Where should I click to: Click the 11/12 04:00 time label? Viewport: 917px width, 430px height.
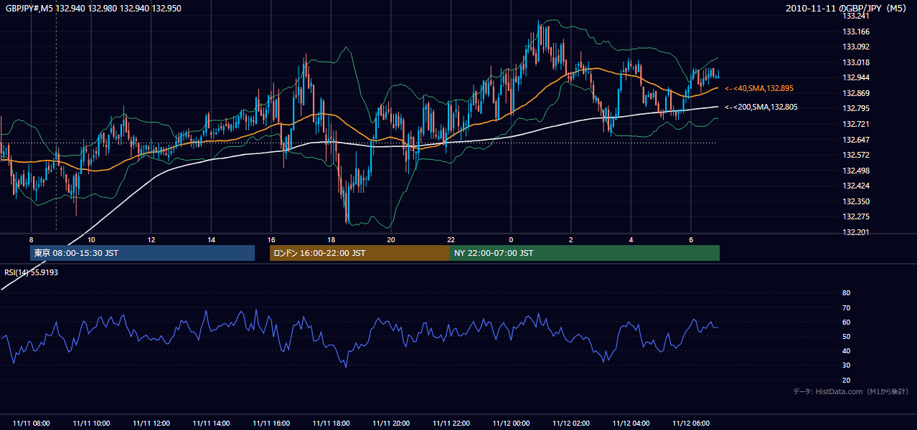631,424
